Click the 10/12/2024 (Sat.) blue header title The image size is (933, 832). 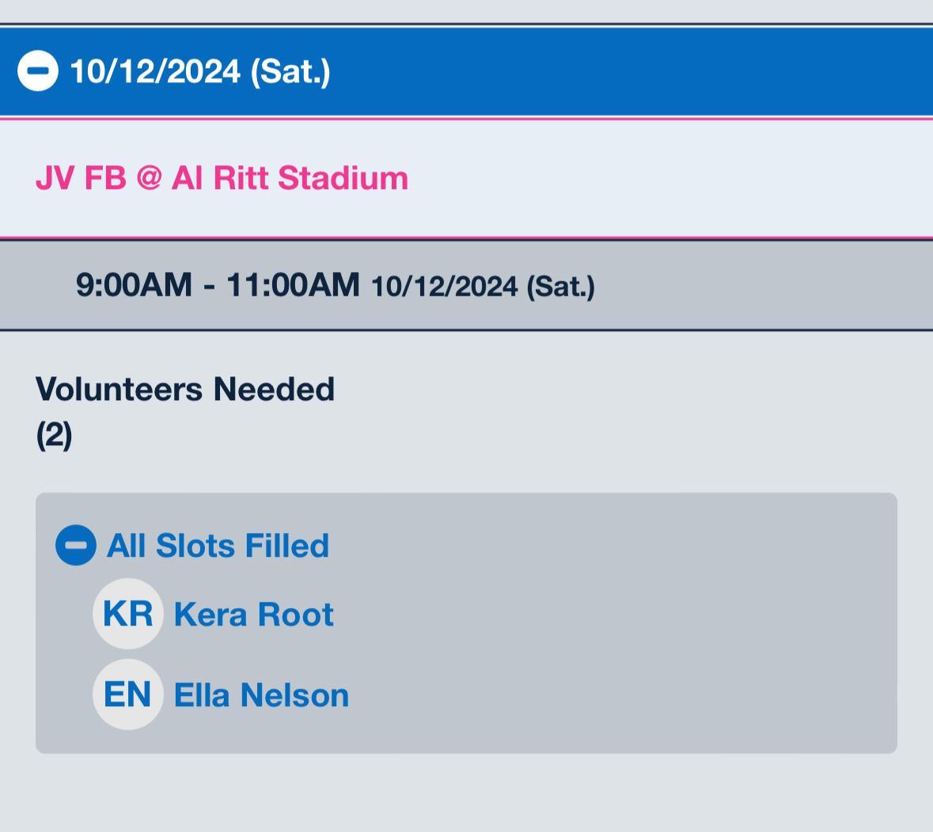(x=199, y=71)
